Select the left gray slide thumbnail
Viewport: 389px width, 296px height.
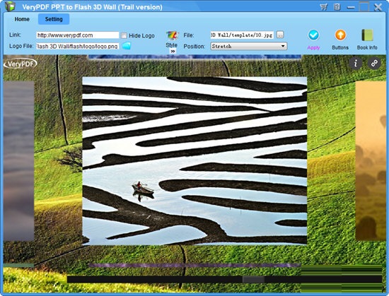(19, 161)
